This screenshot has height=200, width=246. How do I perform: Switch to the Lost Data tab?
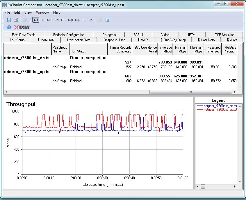tap(206, 40)
